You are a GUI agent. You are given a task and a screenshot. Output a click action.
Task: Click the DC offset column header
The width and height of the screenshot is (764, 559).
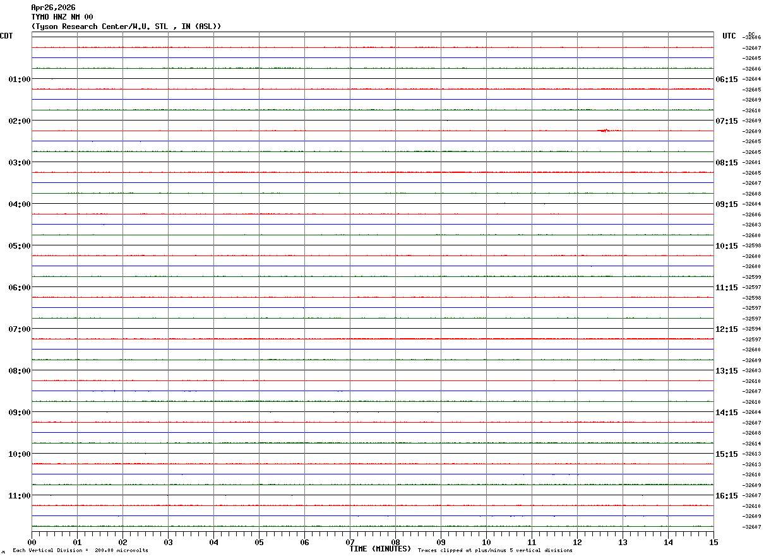(x=751, y=34)
